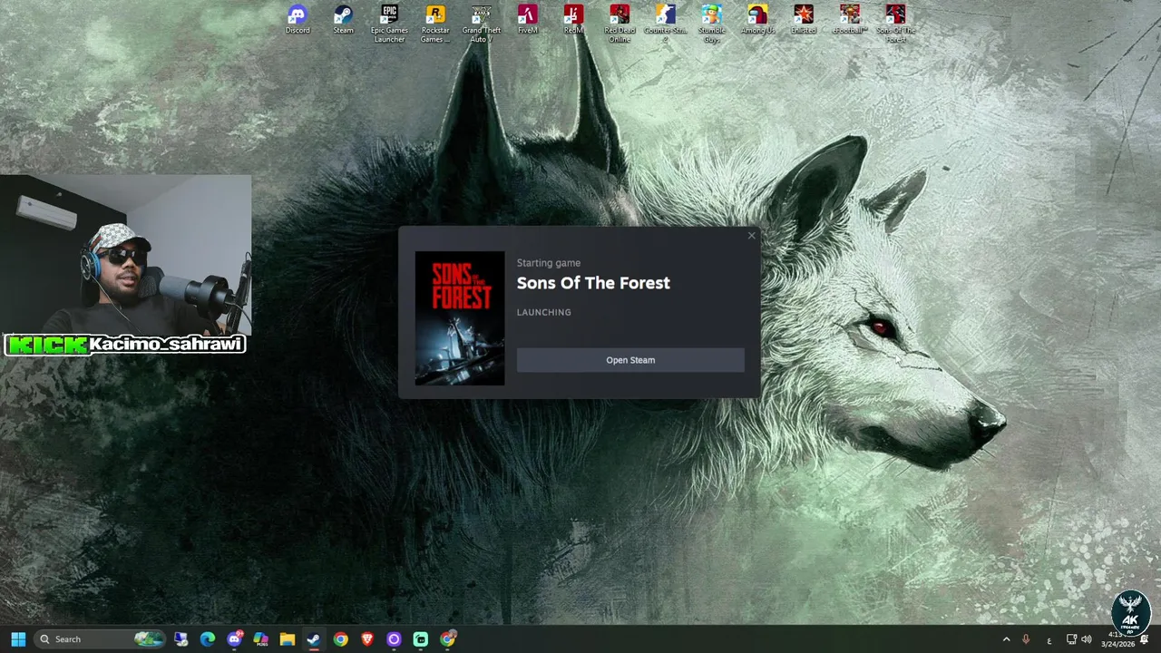Click Open Steam in the launch dialog
1161x653 pixels.
point(630,360)
